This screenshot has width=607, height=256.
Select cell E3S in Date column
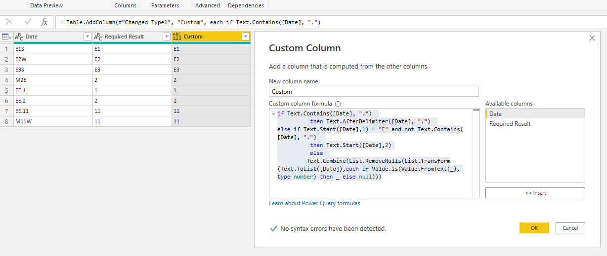pos(53,70)
